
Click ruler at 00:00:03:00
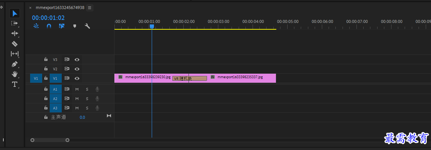(219, 22)
